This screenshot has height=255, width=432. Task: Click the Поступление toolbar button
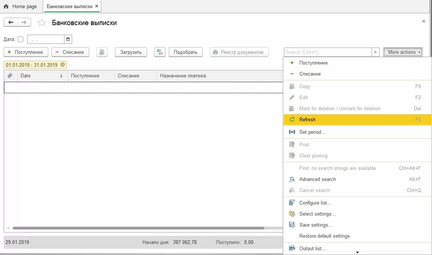(26, 52)
